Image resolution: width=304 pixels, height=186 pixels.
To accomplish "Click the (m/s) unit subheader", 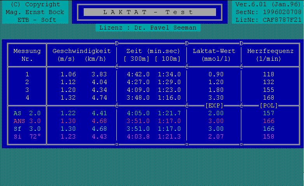I will pos(66,59).
